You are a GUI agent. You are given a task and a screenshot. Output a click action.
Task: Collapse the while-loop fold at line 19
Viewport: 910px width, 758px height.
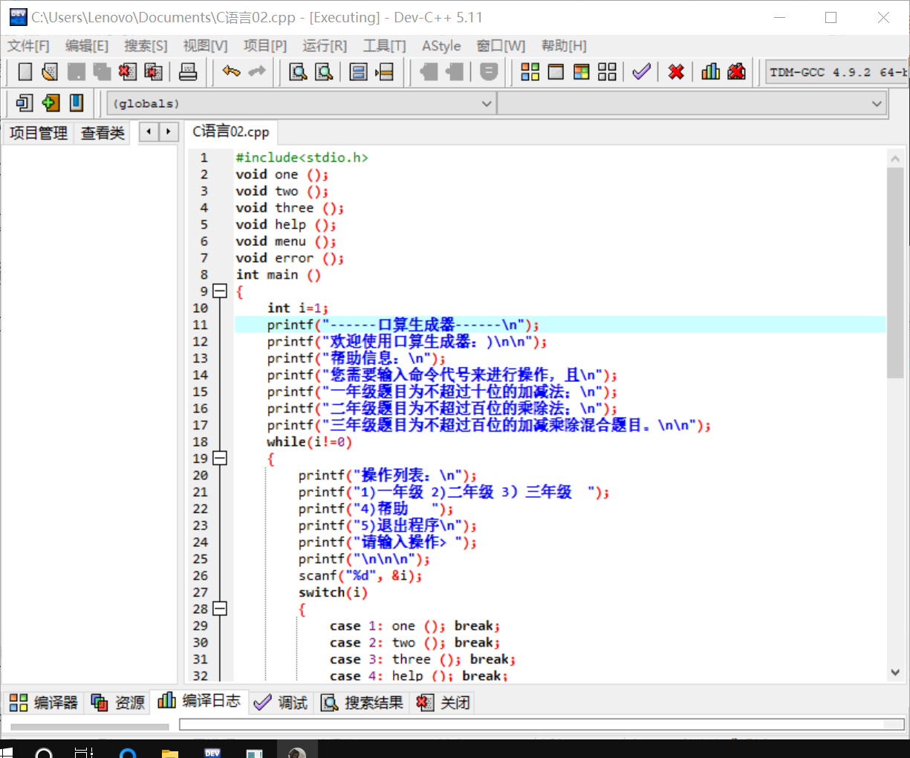pos(220,459)
